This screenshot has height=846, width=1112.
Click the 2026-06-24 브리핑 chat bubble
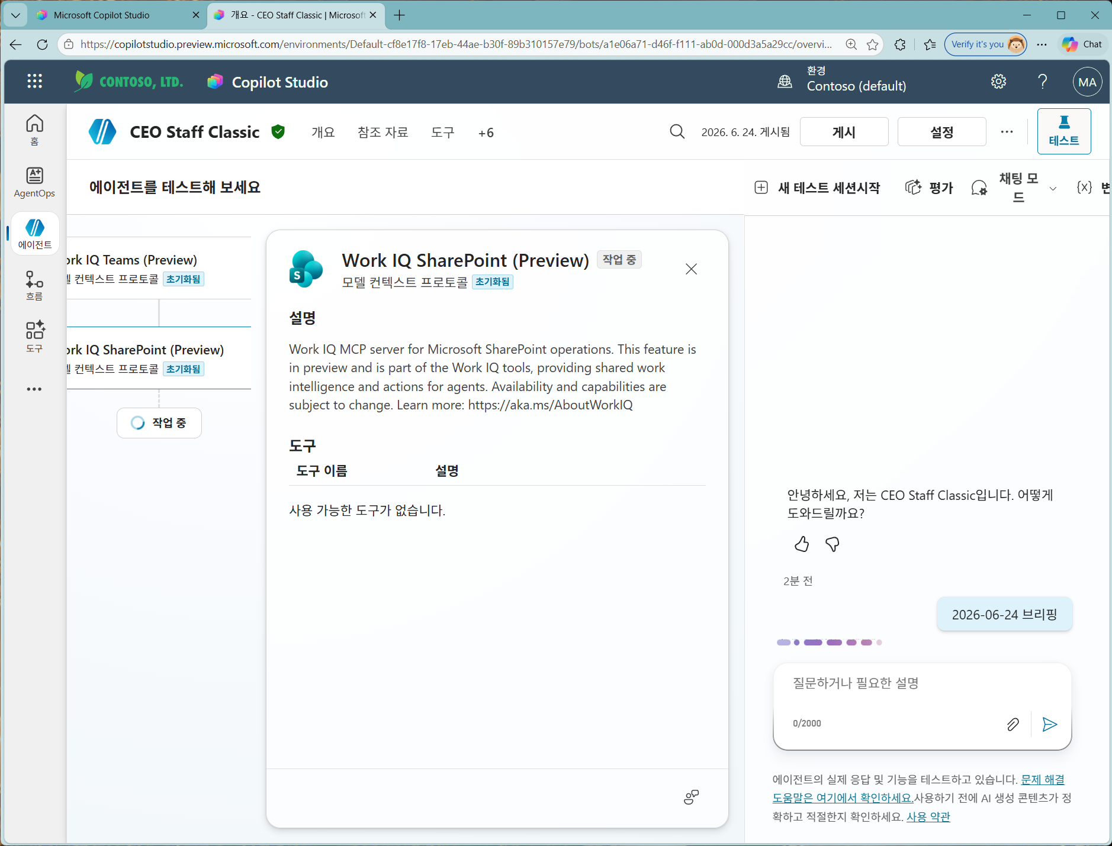1004,614
